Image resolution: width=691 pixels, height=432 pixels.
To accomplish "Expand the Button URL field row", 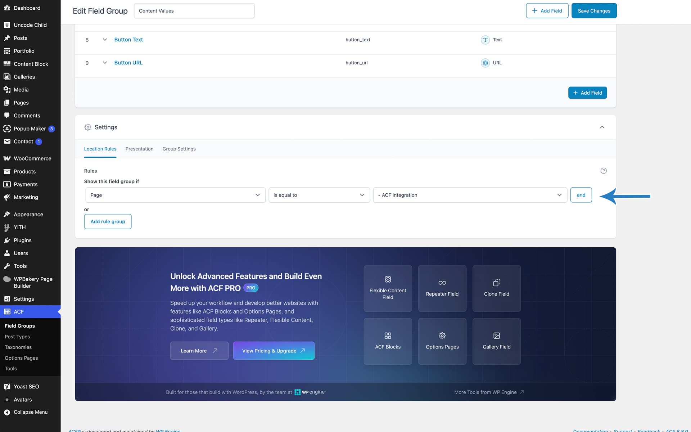I will coord(105,63).
